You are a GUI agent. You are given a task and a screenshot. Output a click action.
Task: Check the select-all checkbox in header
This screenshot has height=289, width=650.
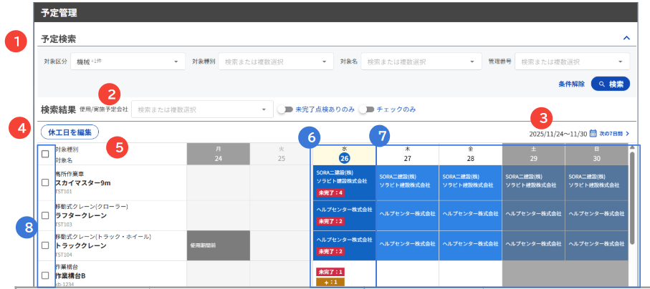[x=45, y=155]
